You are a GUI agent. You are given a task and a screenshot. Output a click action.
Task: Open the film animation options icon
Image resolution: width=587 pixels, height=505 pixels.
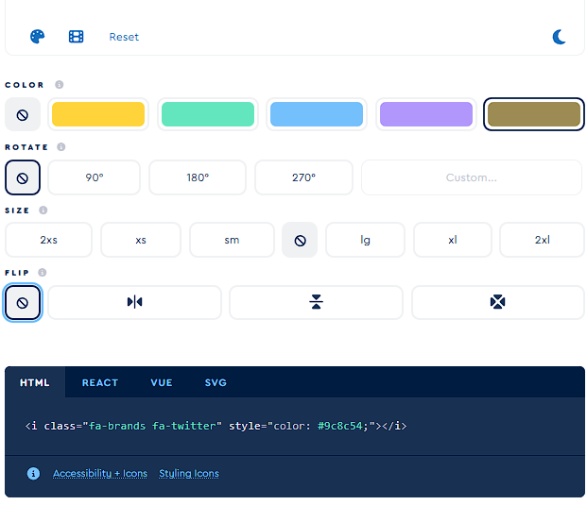pyautogui.click(x=76, y=37)
